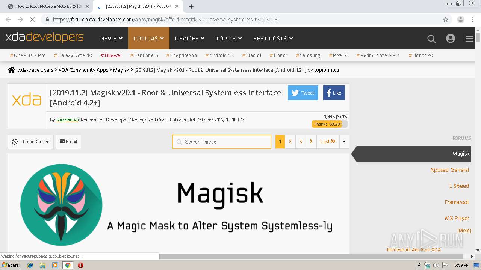Image resolution: width=481 pixels, height=270 pixels.
Task: Open the #Android 10 tag
Action: click(219, 55)
